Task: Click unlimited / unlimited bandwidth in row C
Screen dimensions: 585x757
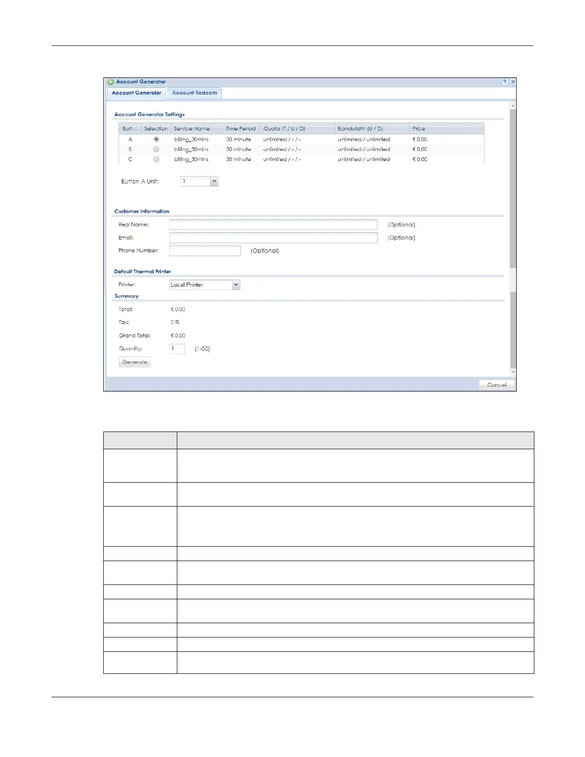Action: tap(364, 160)
